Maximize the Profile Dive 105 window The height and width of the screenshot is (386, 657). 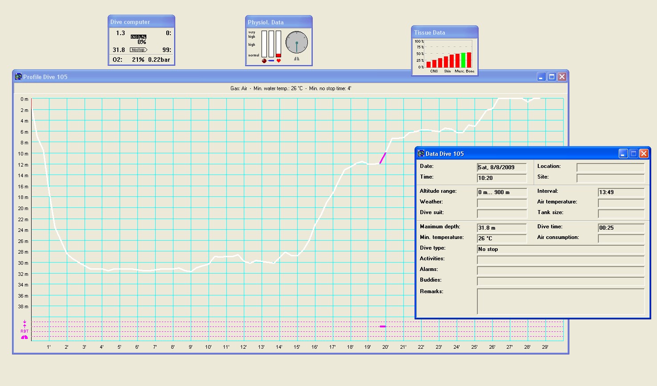point(552,77)
